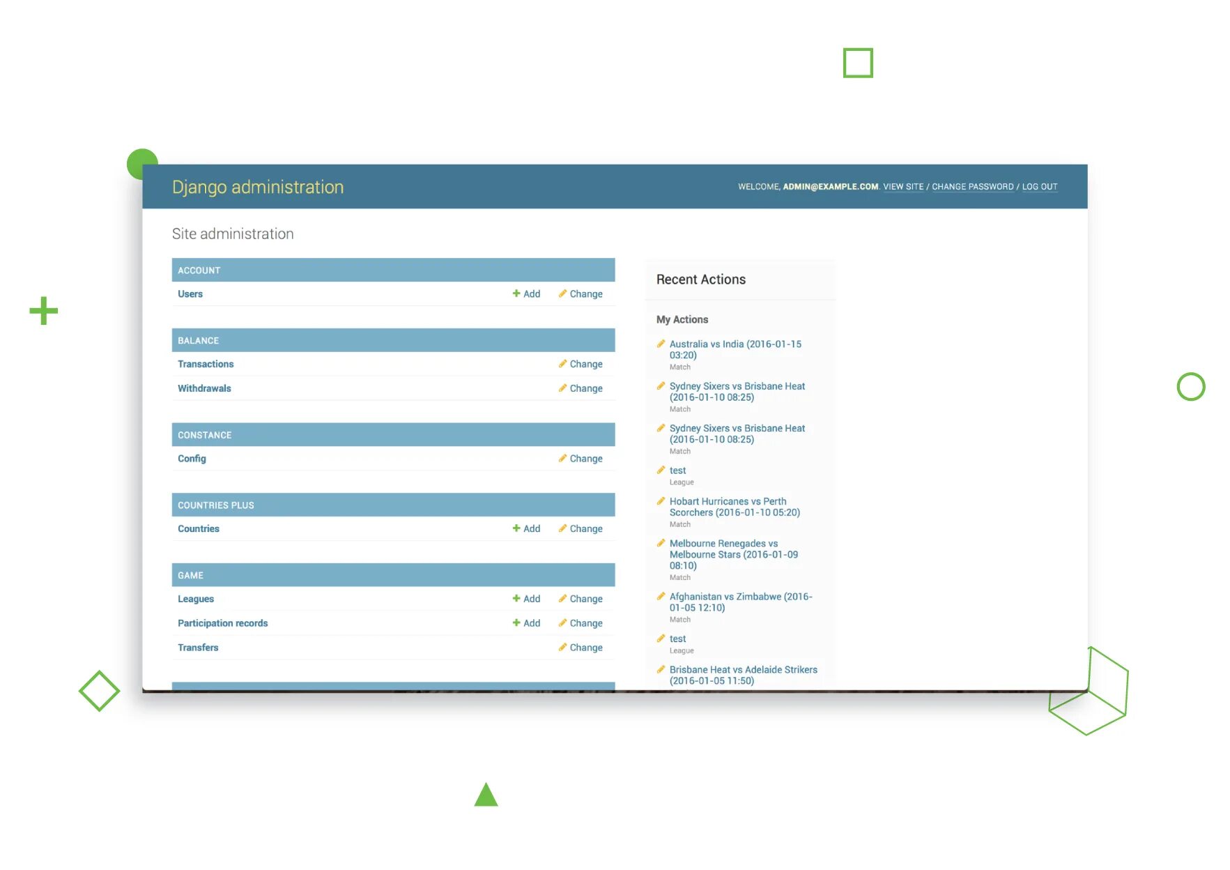1230x870 pixels.
Task: Open Brisbane Heat vs Adelaide Strikers action
Action: (x=744, y=675)
